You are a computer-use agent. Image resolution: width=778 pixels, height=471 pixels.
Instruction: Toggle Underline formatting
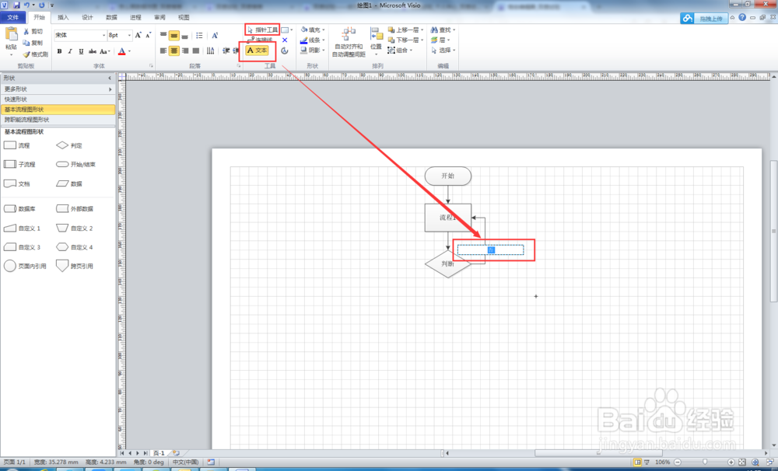[x=81, y=51]
